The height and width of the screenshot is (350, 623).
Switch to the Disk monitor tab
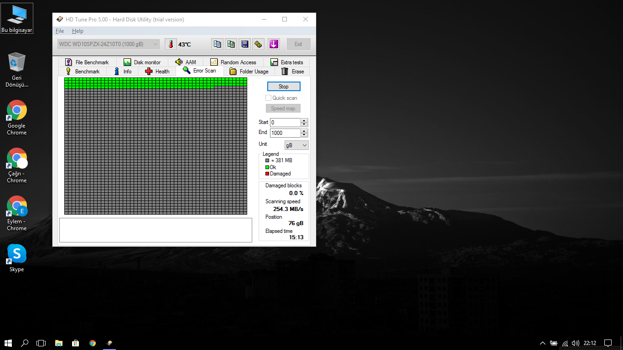point(142,62)
